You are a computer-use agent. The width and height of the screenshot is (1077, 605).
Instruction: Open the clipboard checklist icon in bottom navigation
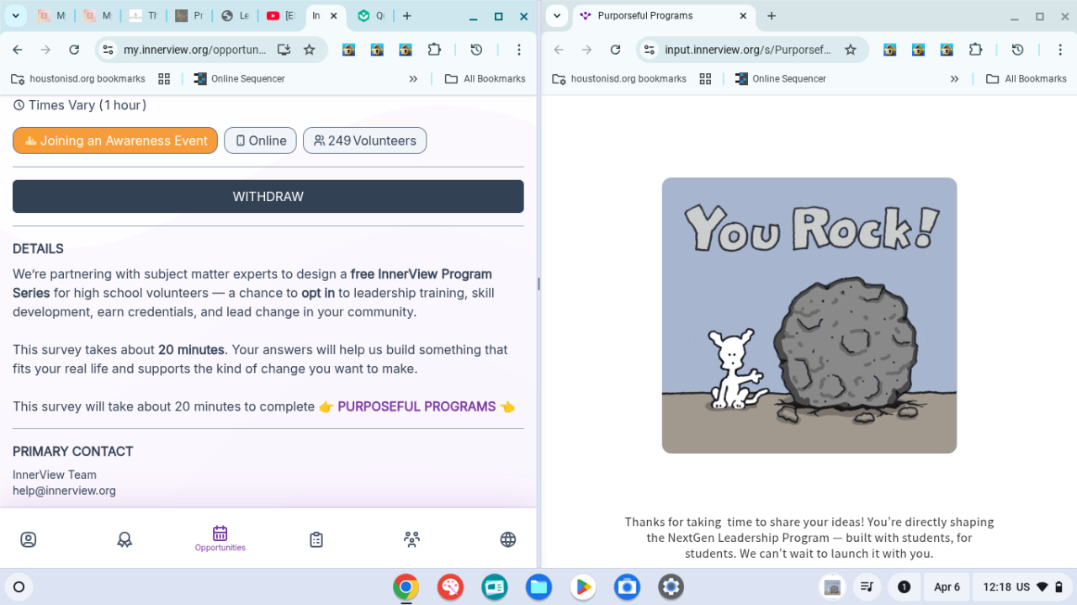[x=316, y=539]
